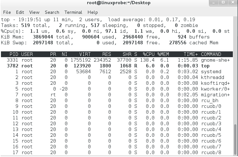The width and height of the screenshot is (238, 157).
Task: Click the PID column header
Action: [x=14, y=54]
